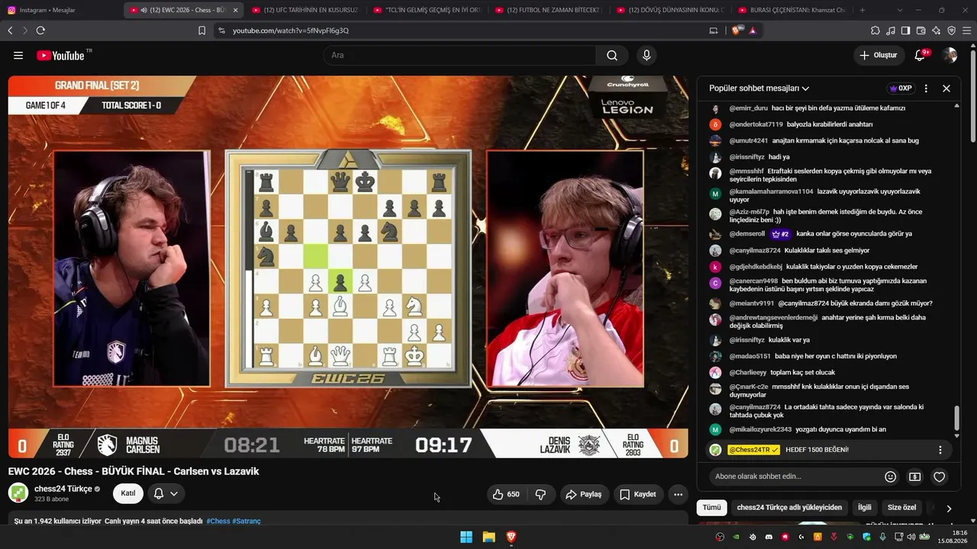
Task: Switch to the Instagram Mesajlar tab
Action: (61, 10)
